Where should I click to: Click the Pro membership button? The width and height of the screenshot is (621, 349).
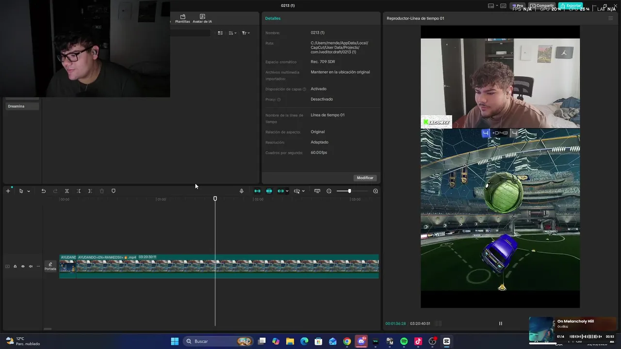coord(518,6)
